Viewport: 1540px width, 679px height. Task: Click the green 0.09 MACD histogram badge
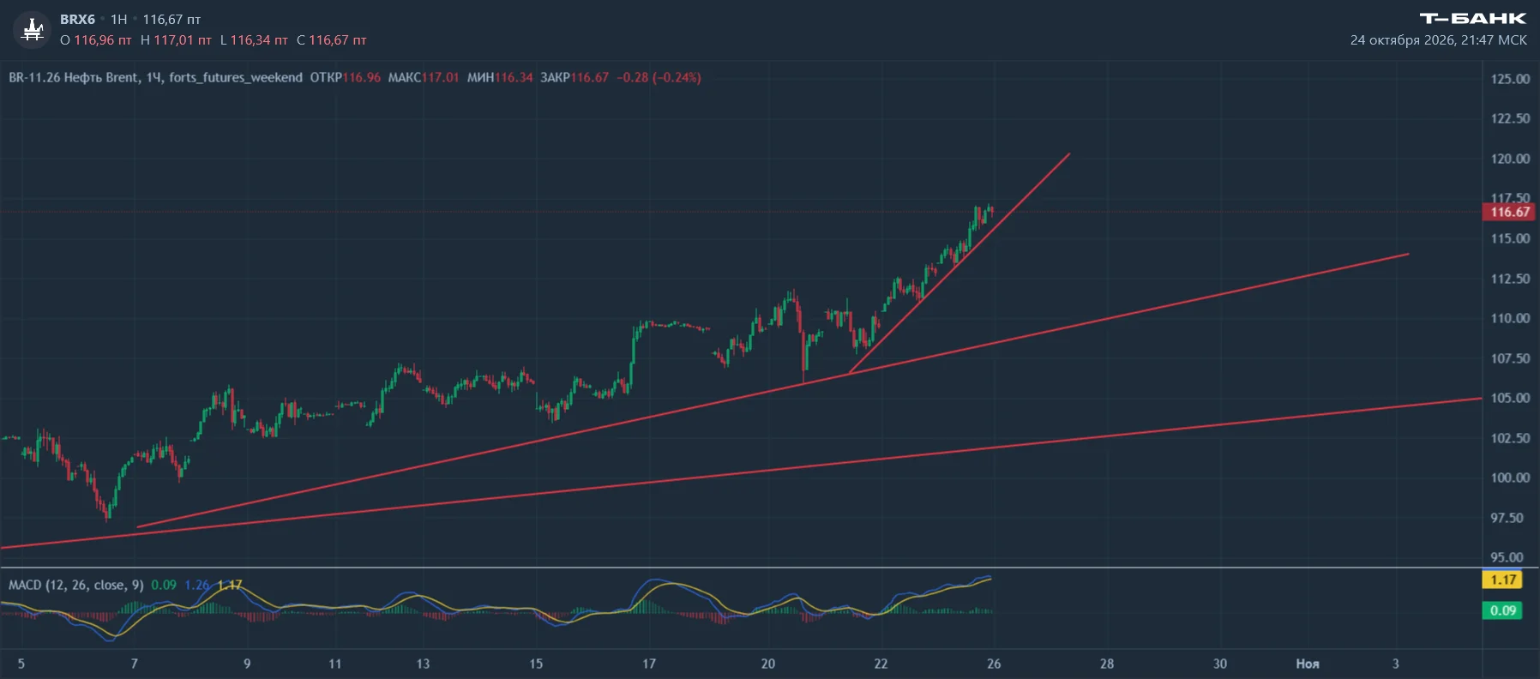(1502, 610)
